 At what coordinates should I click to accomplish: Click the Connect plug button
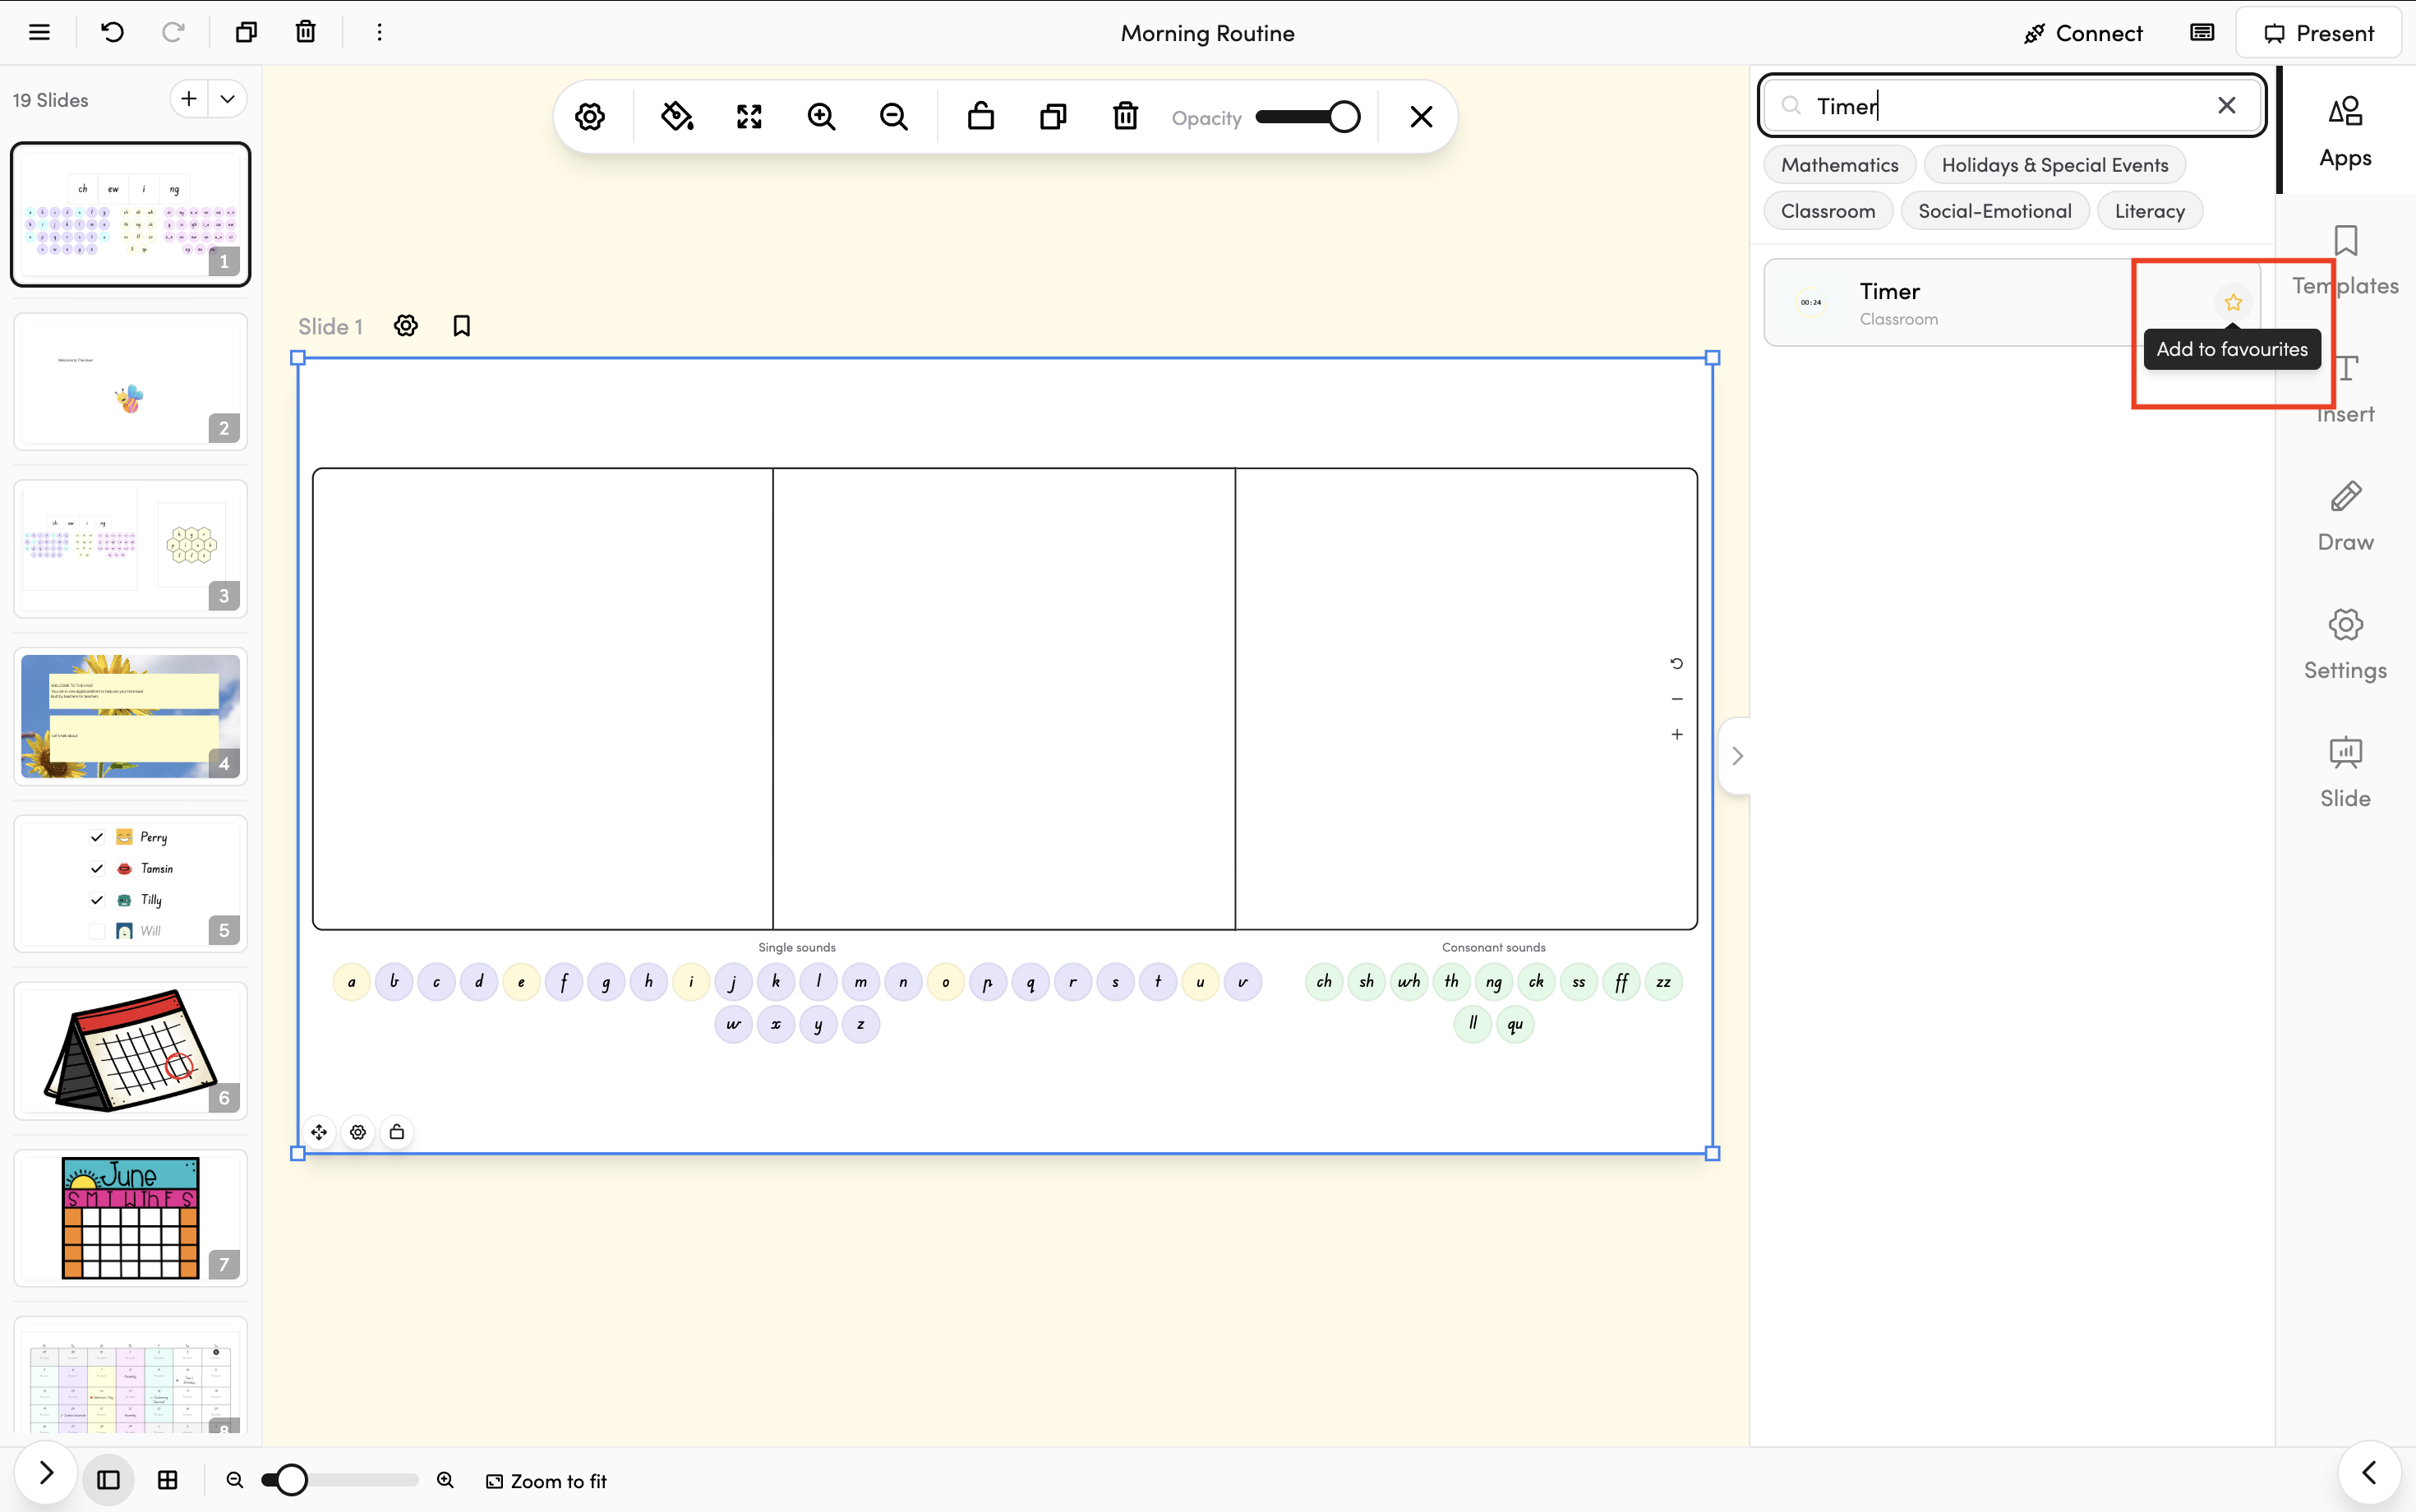tap(2083, 33)
